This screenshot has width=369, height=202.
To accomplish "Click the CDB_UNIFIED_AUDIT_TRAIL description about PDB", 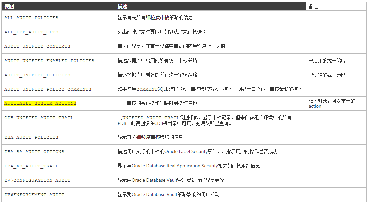I will 205,120.
